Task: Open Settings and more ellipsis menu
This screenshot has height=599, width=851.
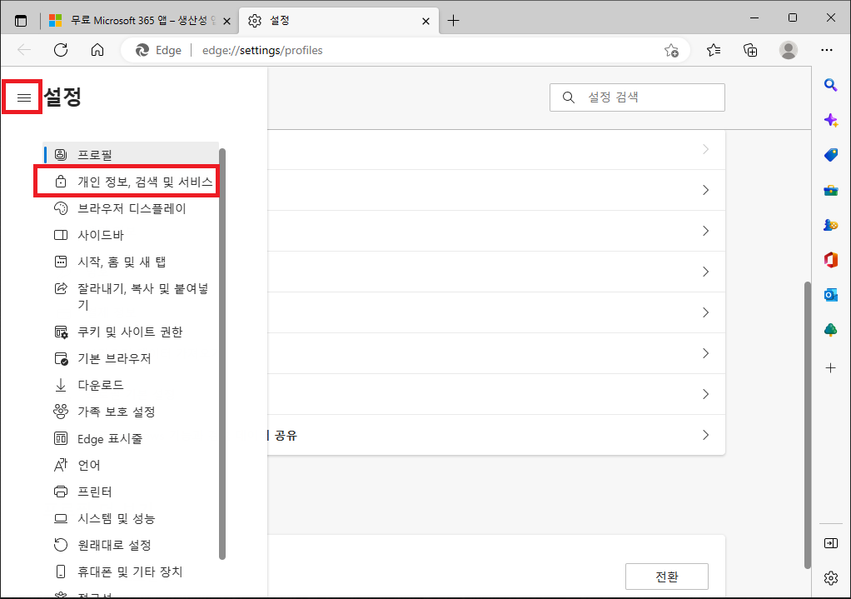Action: (827, 50)
